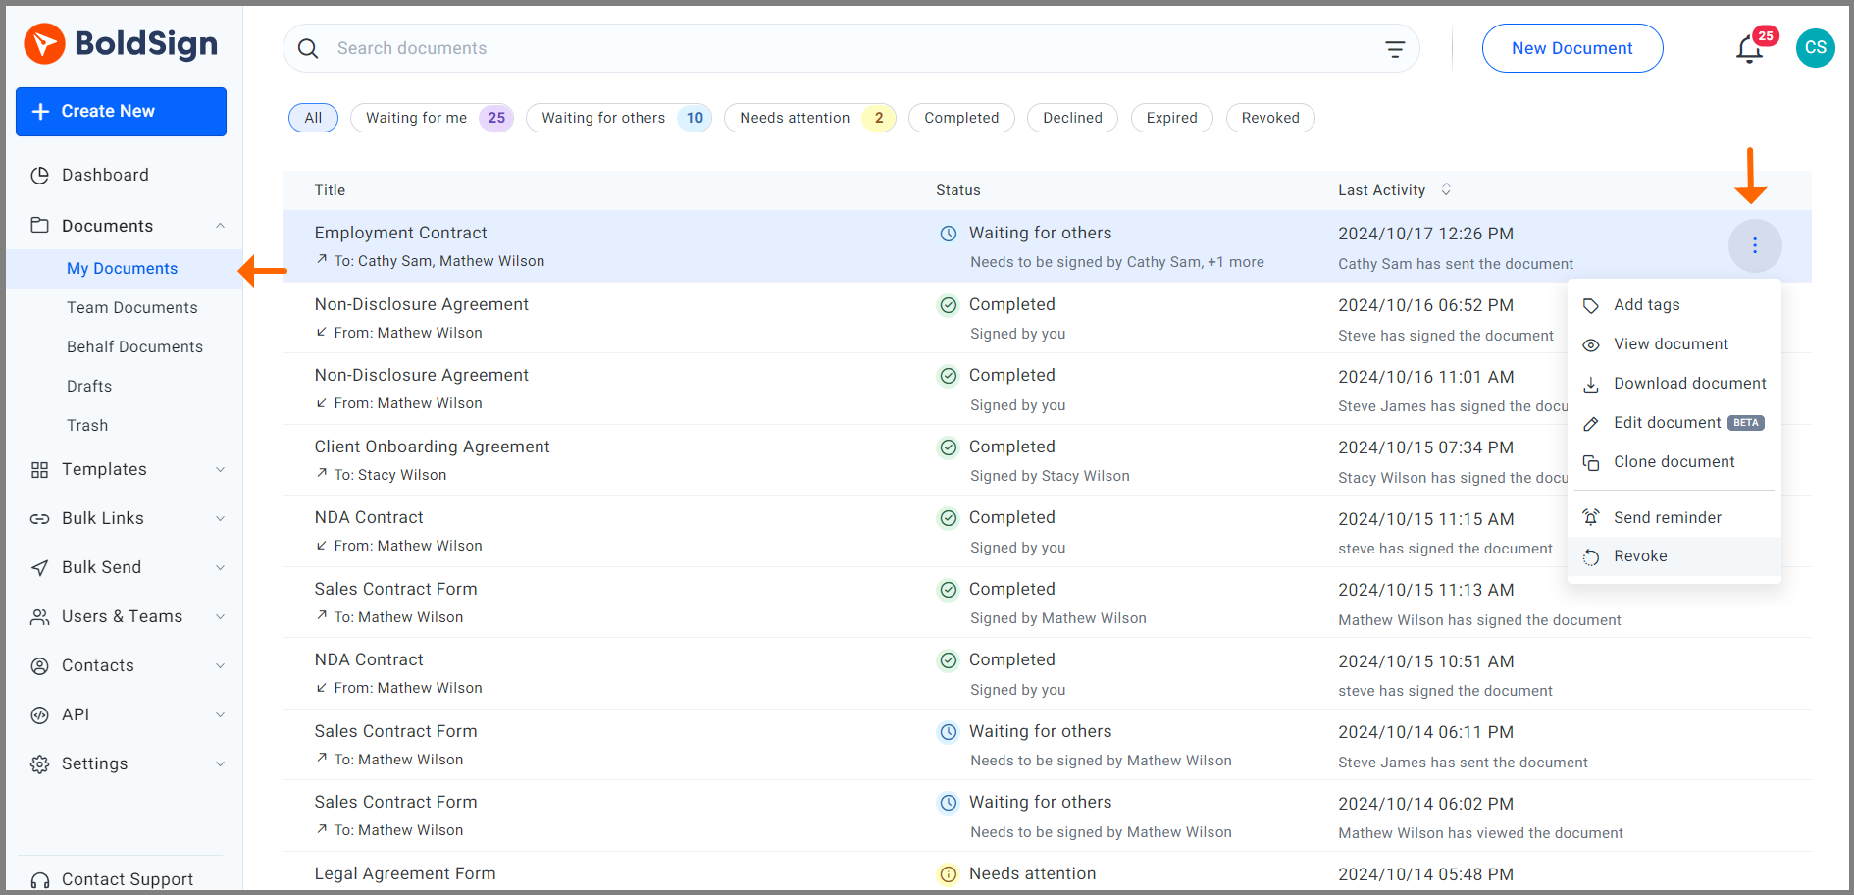
Task: Open Team Documents in the sidebar
Action: click(x=132, y=308)
